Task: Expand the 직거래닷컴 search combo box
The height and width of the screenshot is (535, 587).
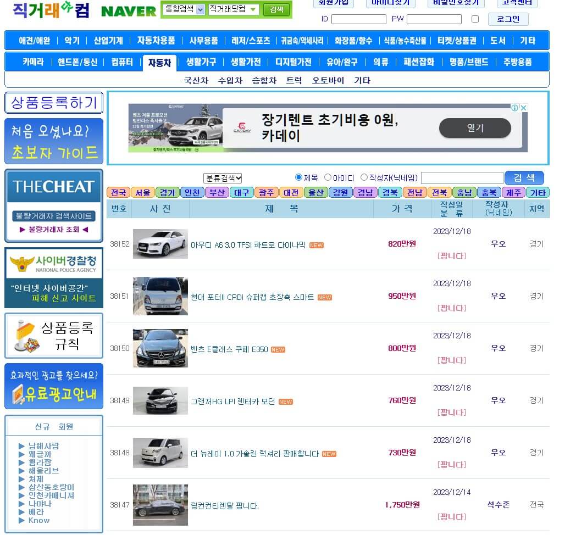Action: tap(234, 9)
